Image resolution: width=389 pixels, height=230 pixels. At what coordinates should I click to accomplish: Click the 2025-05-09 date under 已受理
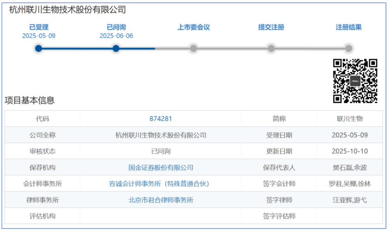click(x=39, y=36)
